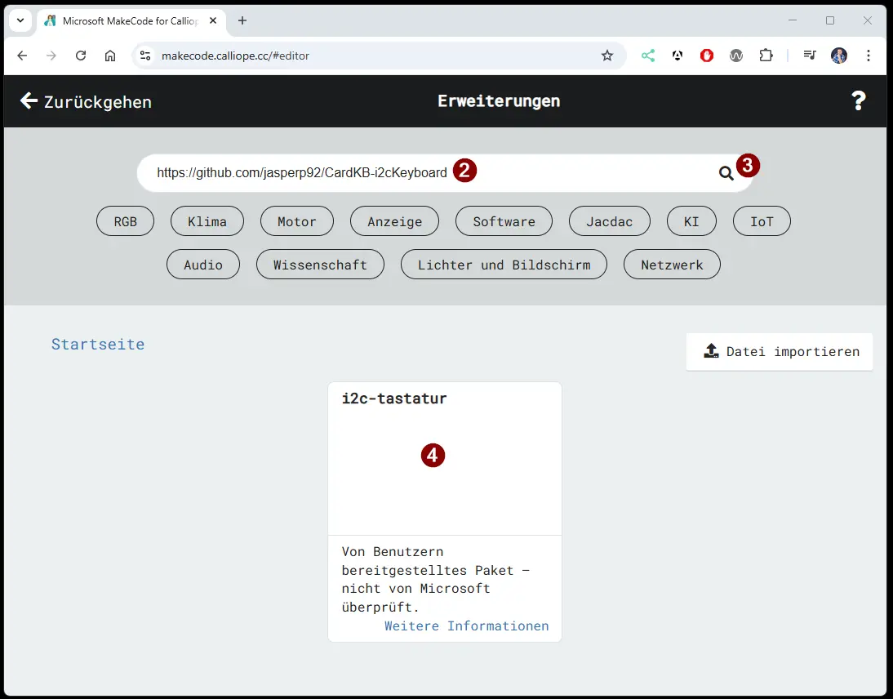Go back via Zurückgehen
The height and width of the screenshot is (699, 893).
tap(86, 101)
